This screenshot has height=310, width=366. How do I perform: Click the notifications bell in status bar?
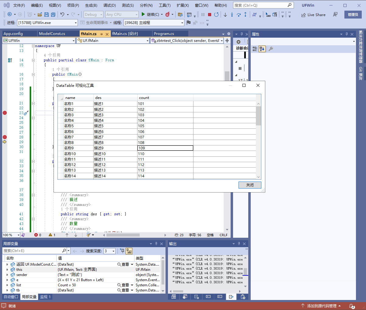click(x=352, y=306)
